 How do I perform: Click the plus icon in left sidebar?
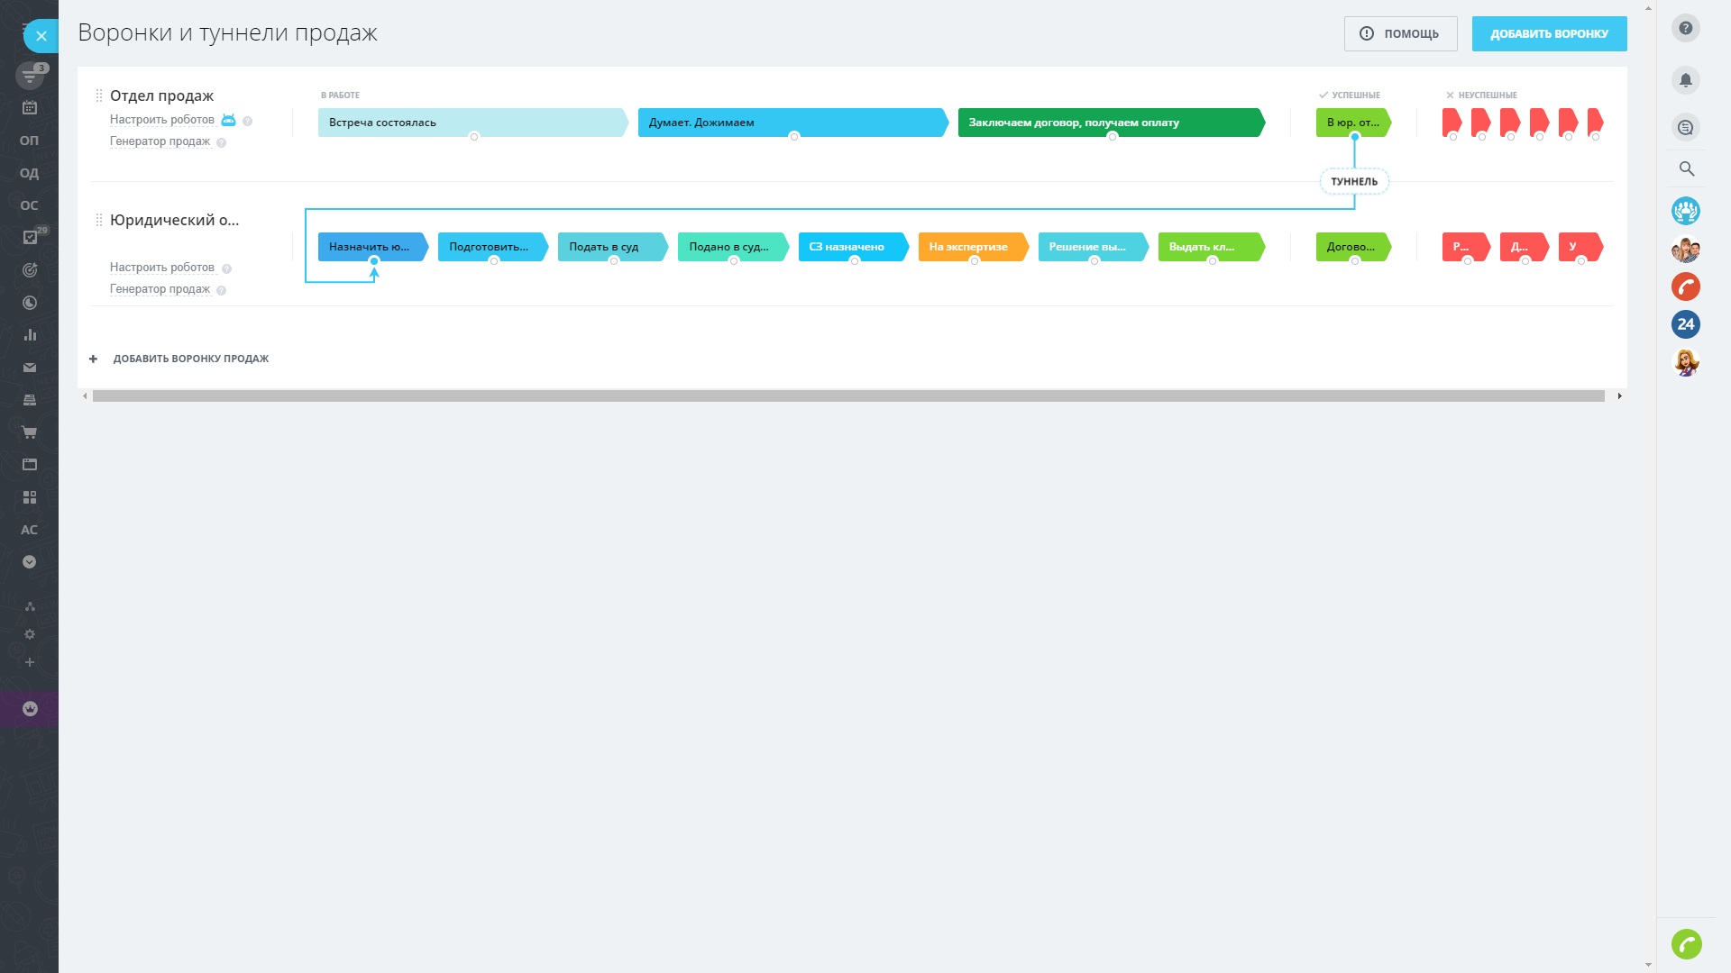click(29, 663)
